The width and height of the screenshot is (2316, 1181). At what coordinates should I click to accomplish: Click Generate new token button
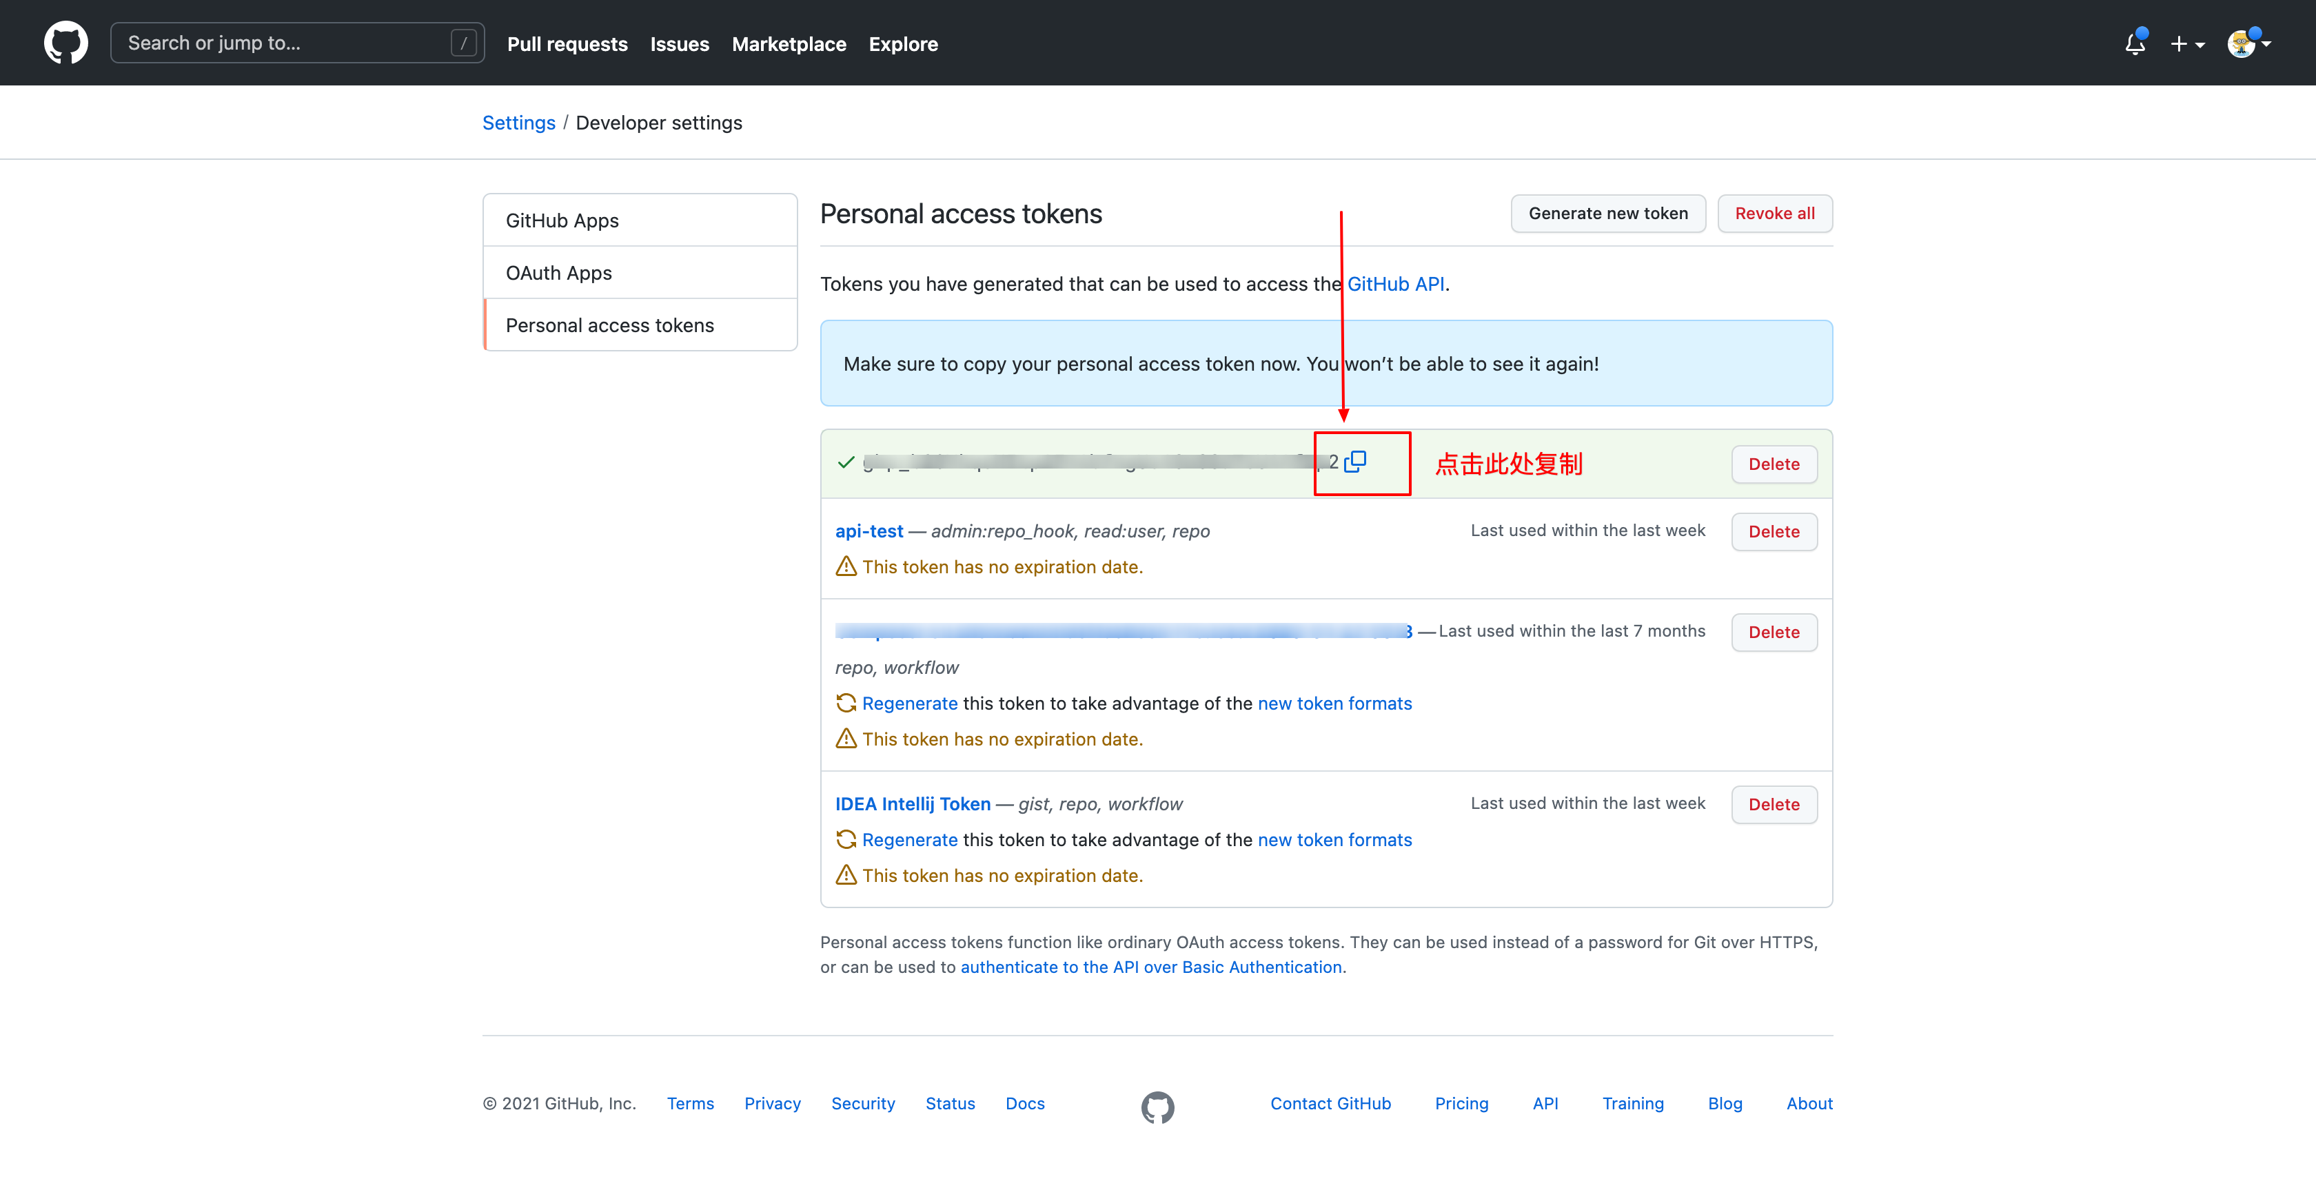(1607, 213)
